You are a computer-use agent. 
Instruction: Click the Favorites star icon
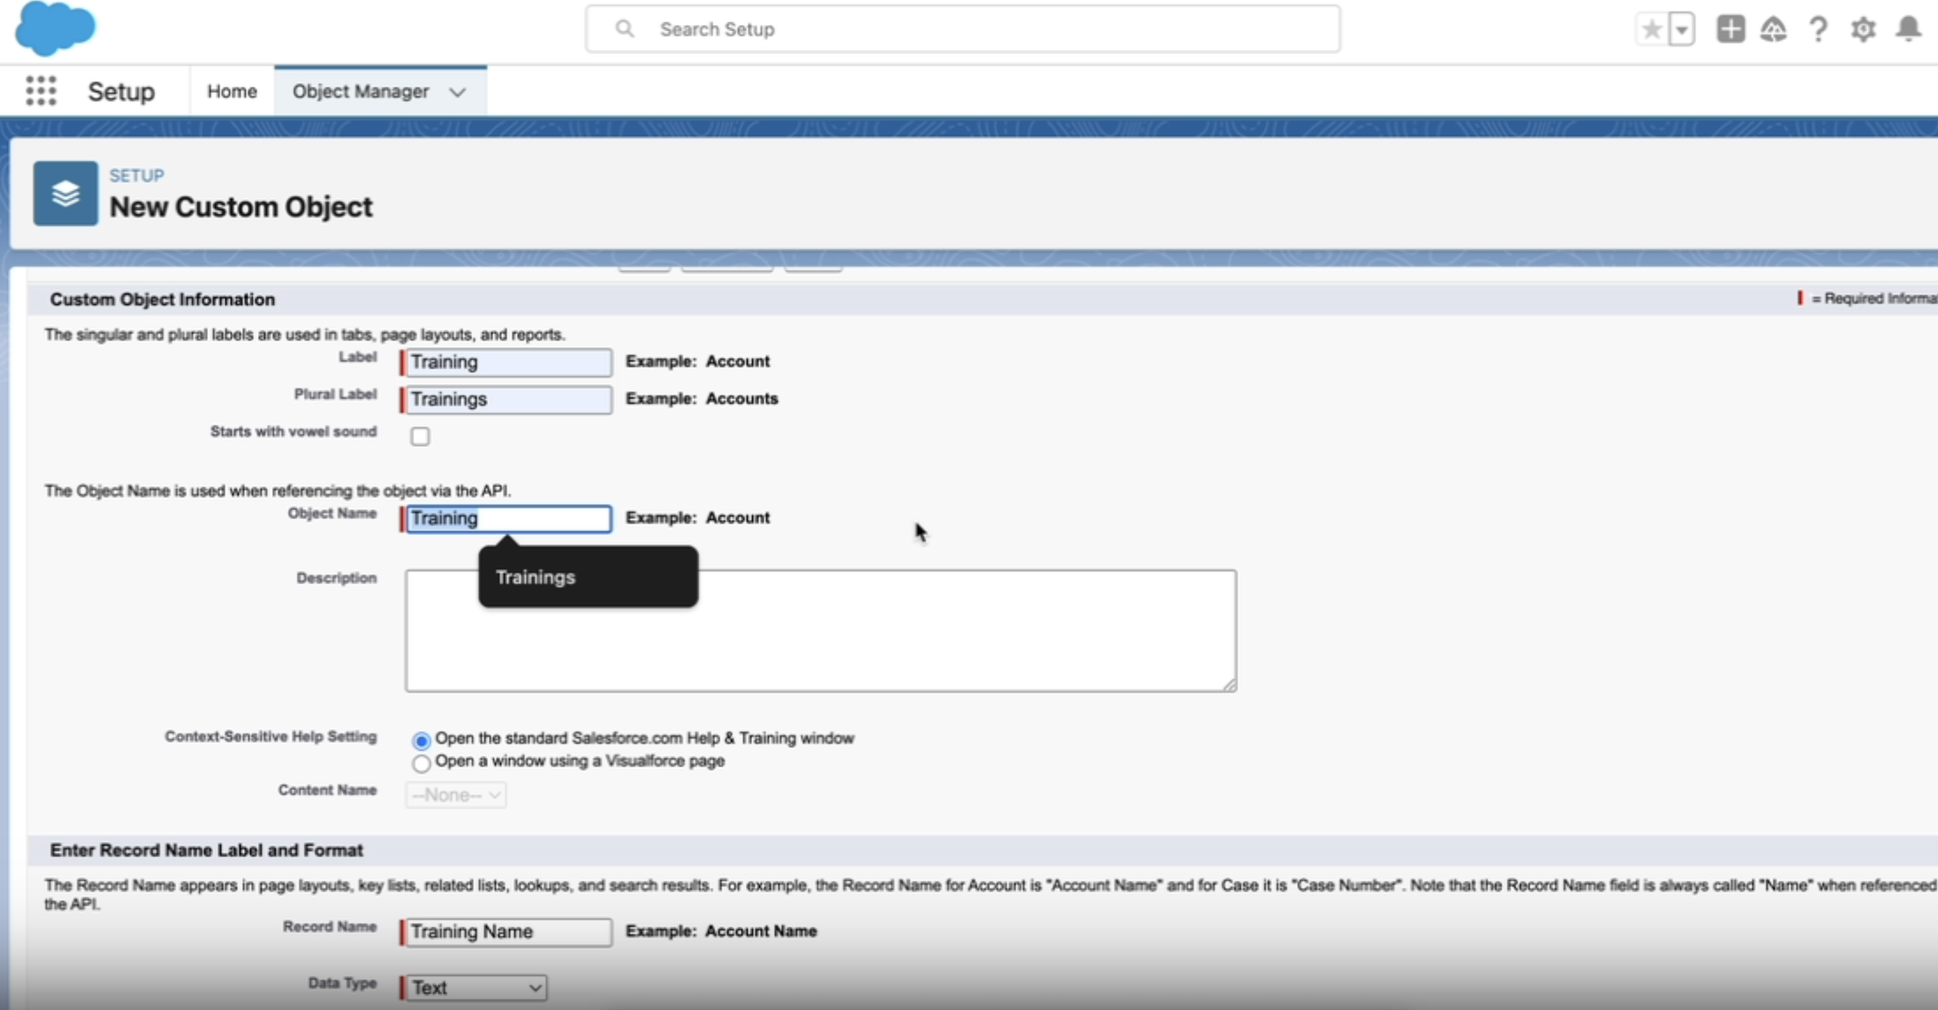click(x=1652, y=30)
